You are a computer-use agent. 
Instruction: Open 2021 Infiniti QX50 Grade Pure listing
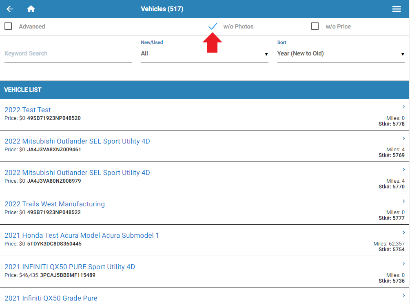coord(51,298)
